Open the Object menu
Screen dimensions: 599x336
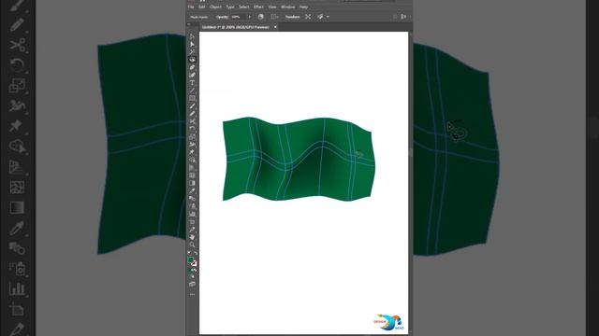[215, 7]
